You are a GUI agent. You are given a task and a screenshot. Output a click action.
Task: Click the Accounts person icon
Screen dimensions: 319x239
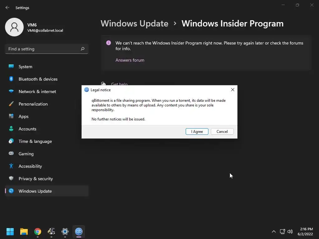[11, 129]
